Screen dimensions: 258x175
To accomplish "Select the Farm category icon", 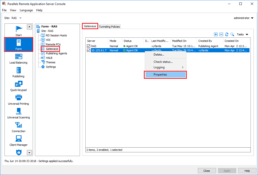I will tap(18, 43).
